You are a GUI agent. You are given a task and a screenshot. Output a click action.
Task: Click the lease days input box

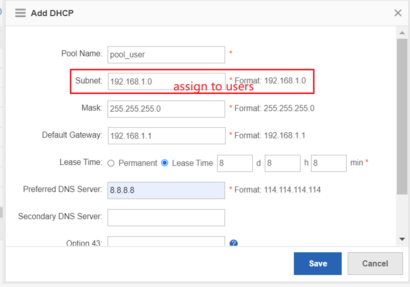click(235, 163)
